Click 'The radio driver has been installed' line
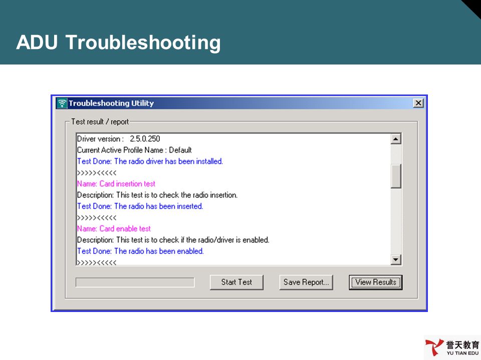The width and height of the screenshot is (481, 360). click(x=150, y=161)
